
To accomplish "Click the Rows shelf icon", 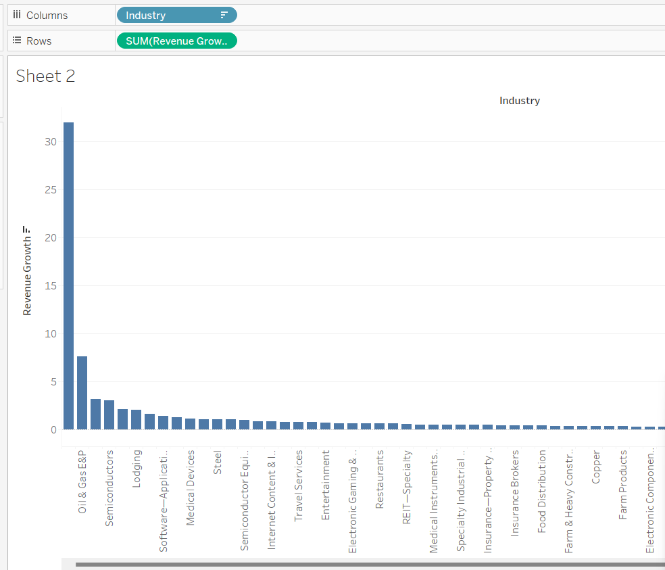I will tap(17, 41).
